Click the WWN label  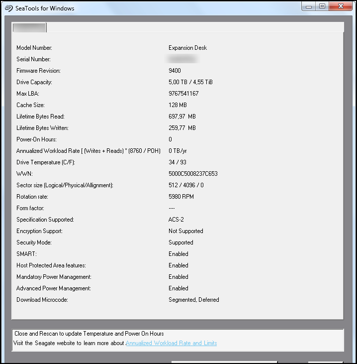click(24, 174)
